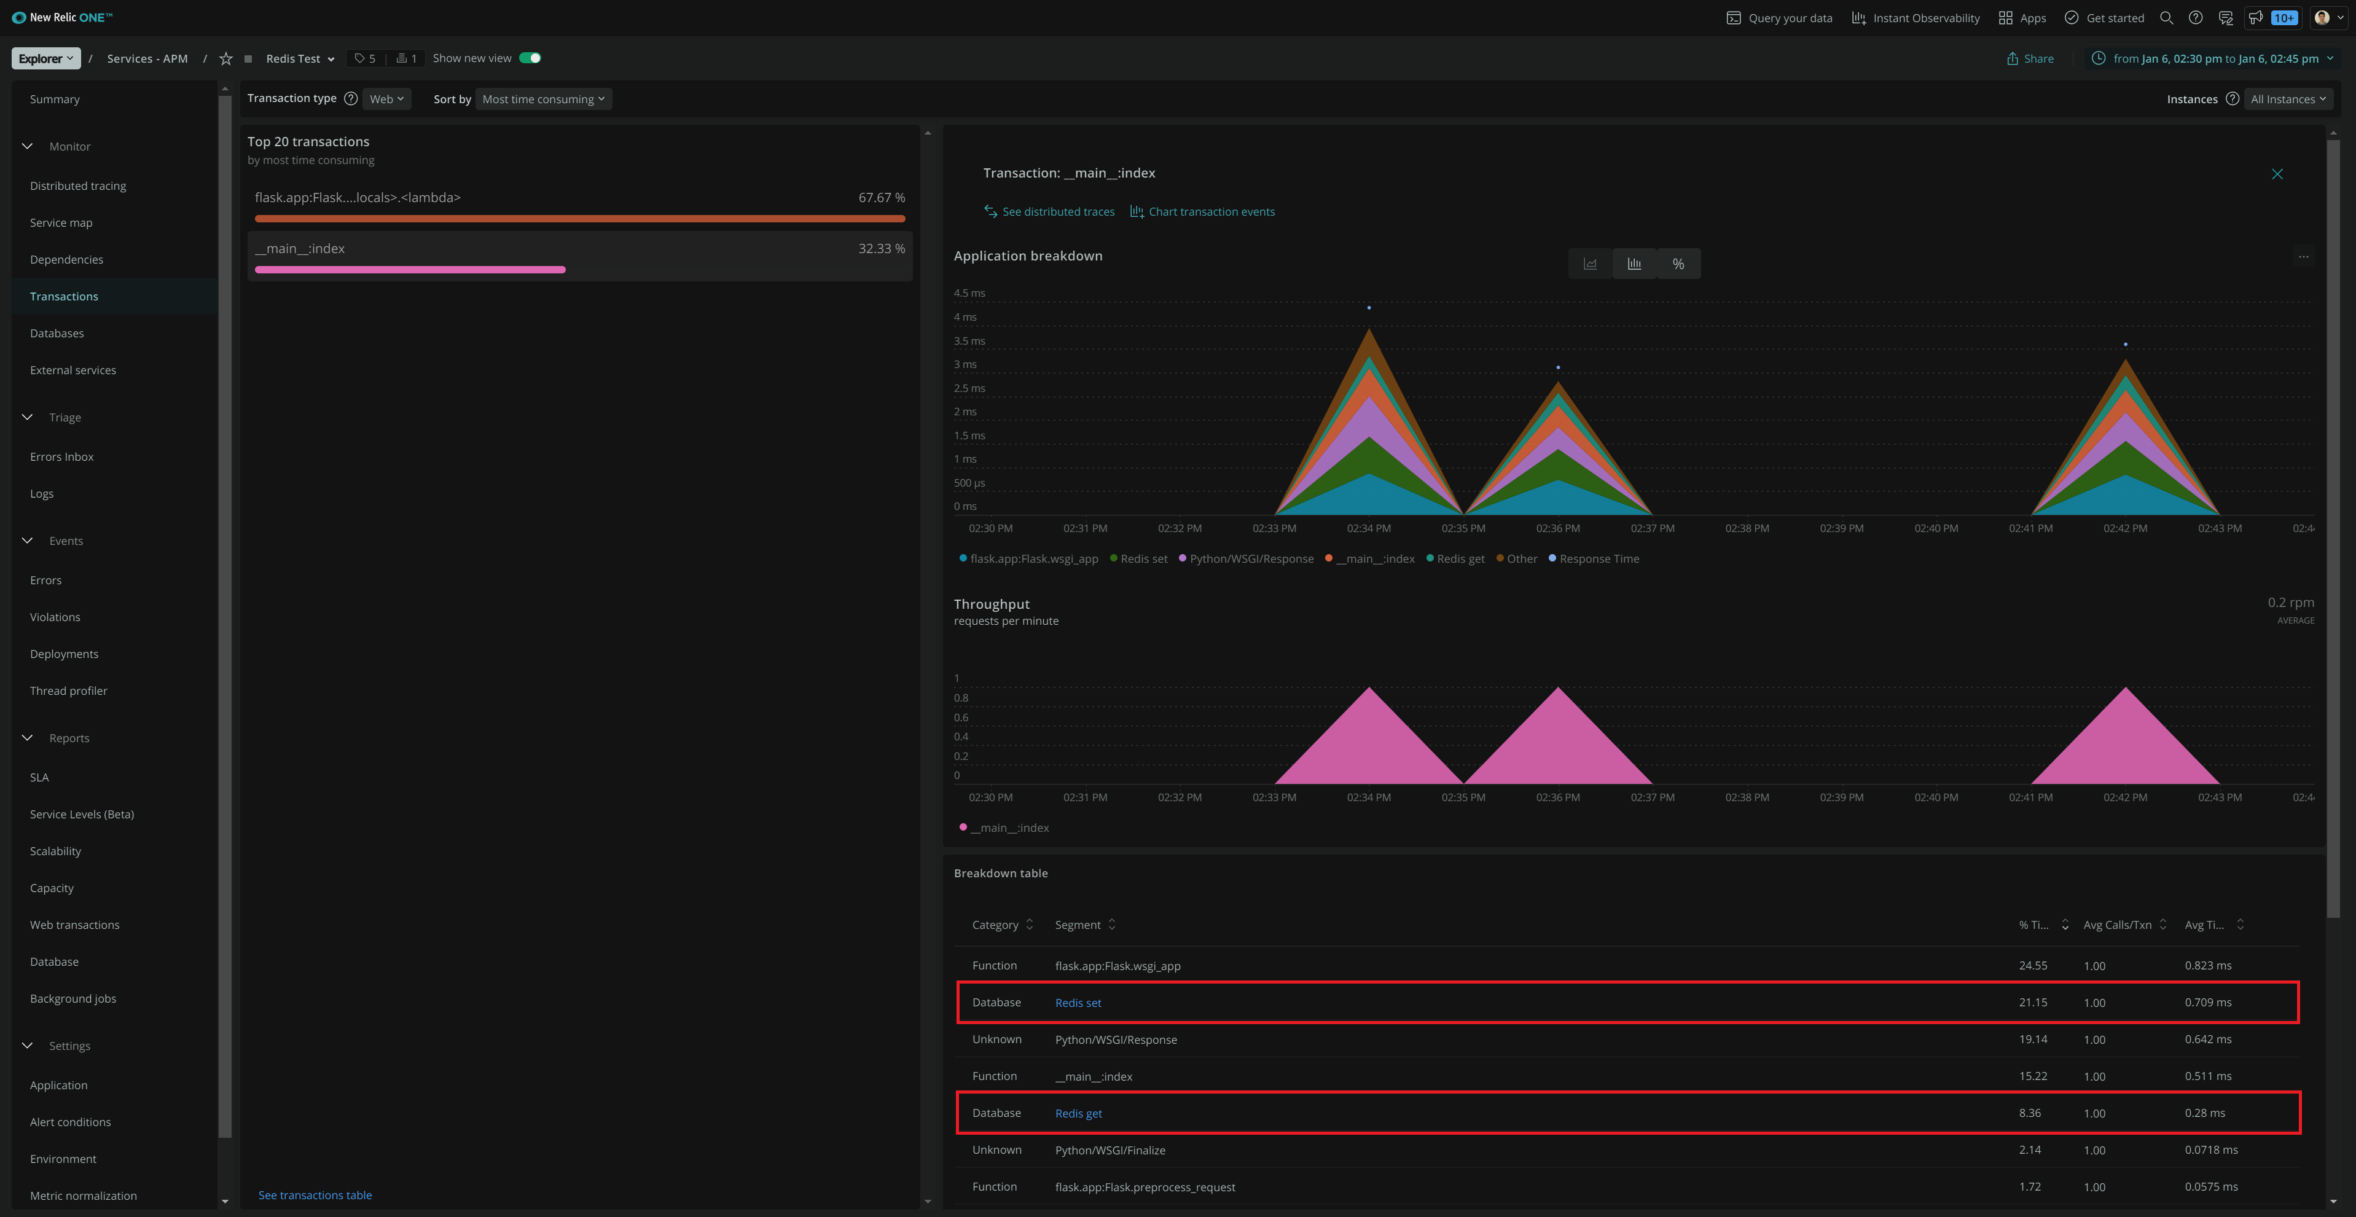Open the Web transaction type dropdown
Image resolution: width=2356 pixels, height=1217 pixels.
(386, 99)
